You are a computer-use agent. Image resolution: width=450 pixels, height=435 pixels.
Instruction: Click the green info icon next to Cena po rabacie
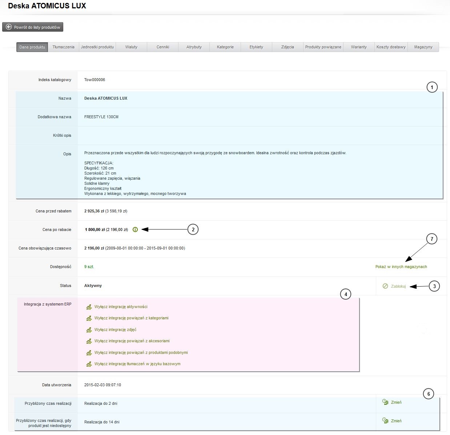click(135, 230)
